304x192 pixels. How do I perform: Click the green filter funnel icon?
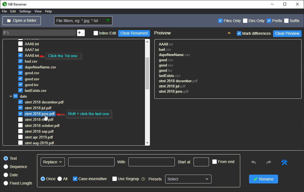[x=108, y=21]
